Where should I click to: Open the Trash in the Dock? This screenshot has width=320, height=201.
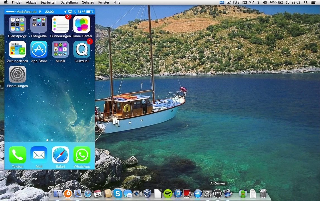[263, 193]
